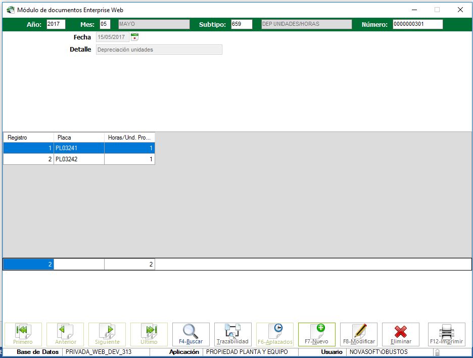This screenshot has height=358, width=473.
Task: Click hours value of row PL03241
Action: pyautogui.click(x=129, y=148)
